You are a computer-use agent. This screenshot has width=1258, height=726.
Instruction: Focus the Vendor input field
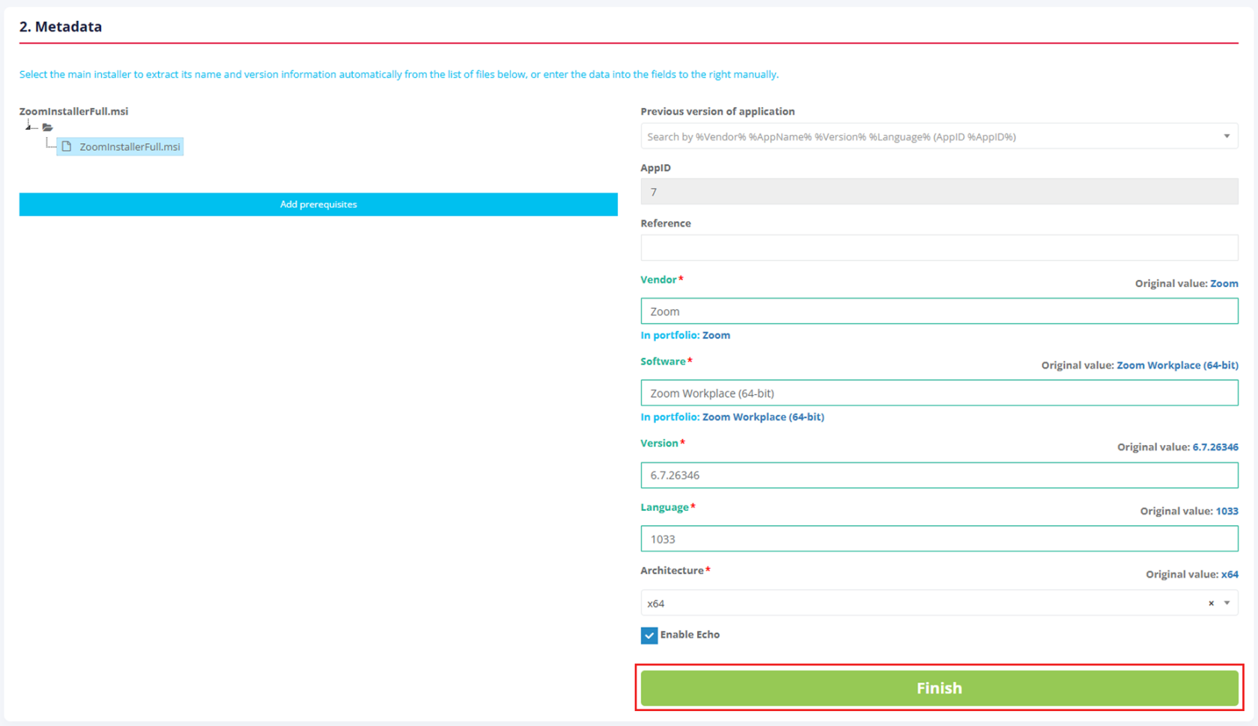point(938,312)
